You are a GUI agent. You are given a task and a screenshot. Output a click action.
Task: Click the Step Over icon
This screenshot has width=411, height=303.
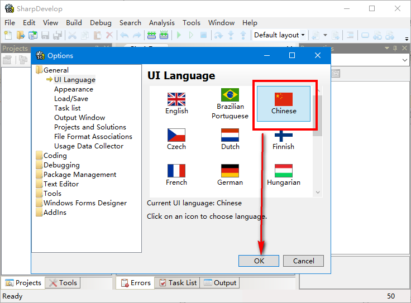tap(218, 35)
